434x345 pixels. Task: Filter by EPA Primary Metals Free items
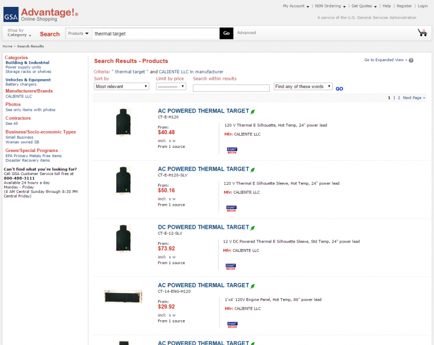[34, 156]
